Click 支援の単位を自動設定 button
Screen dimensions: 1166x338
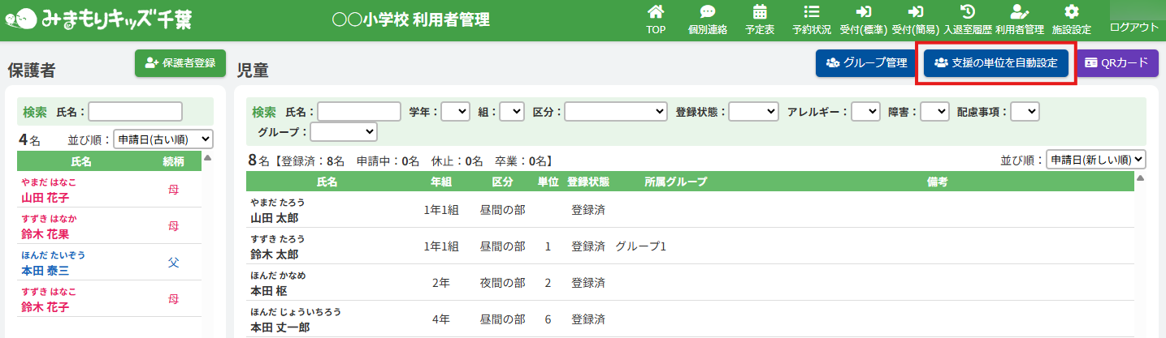(995, 63)
